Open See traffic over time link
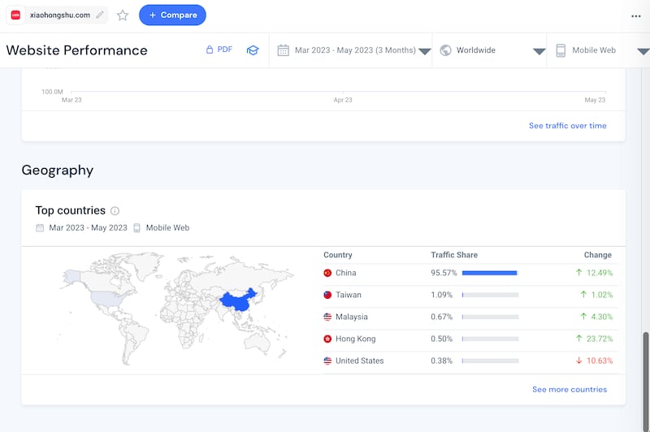The height and width of the screenshot is (432, 650). [567, 126]
